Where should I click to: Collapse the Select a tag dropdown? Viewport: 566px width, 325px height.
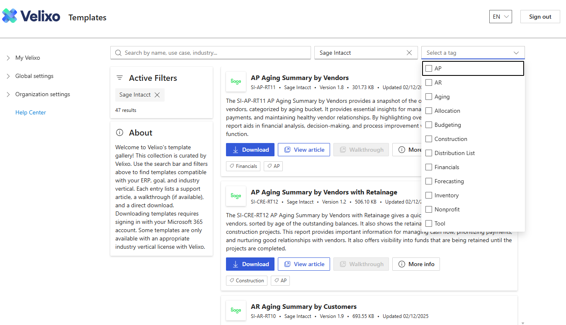coord(516,53)
